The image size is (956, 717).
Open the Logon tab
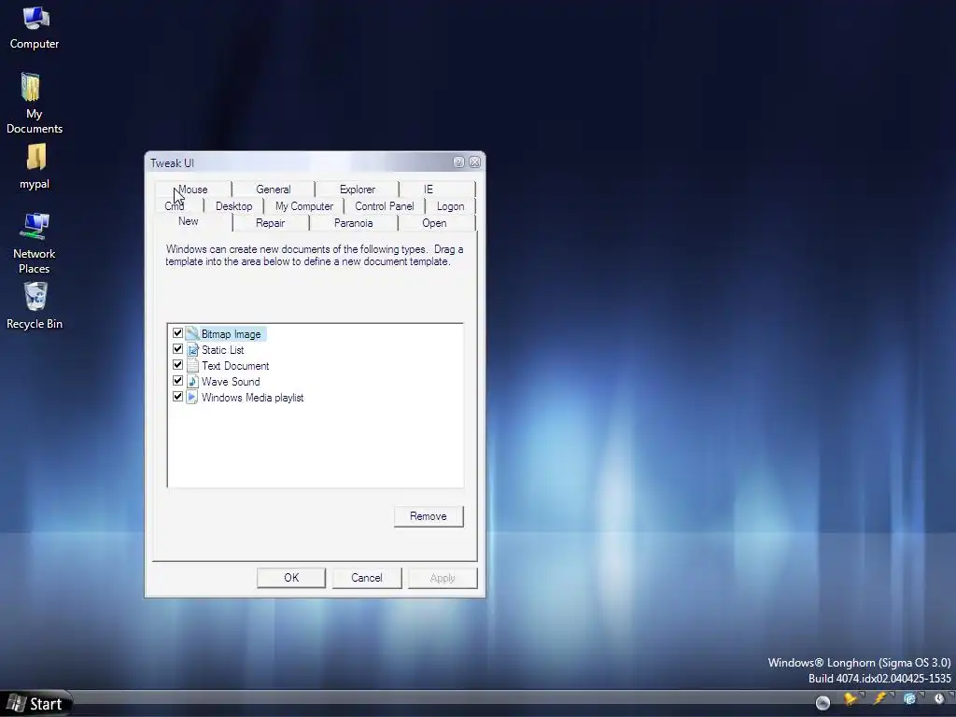tap(451, 206)
